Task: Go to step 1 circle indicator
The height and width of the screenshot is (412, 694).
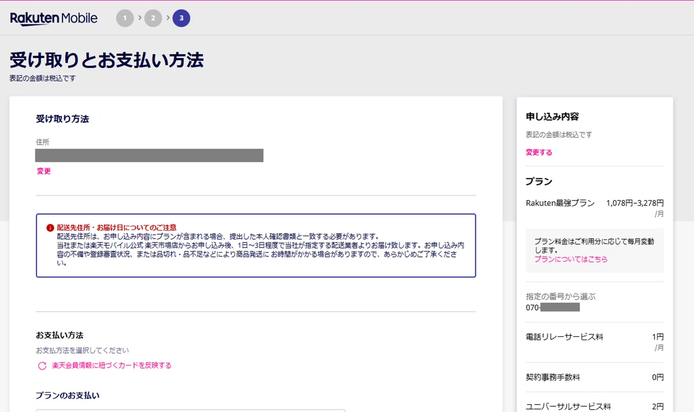Action: [x=124, y=19]
